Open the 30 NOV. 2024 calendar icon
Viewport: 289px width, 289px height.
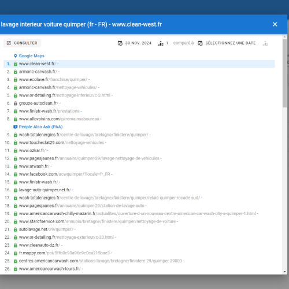click(x=120, y=43)
